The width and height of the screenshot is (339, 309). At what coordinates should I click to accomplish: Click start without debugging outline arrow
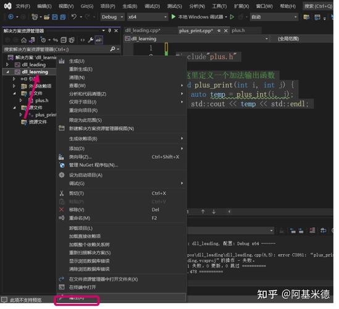(232, 17)
